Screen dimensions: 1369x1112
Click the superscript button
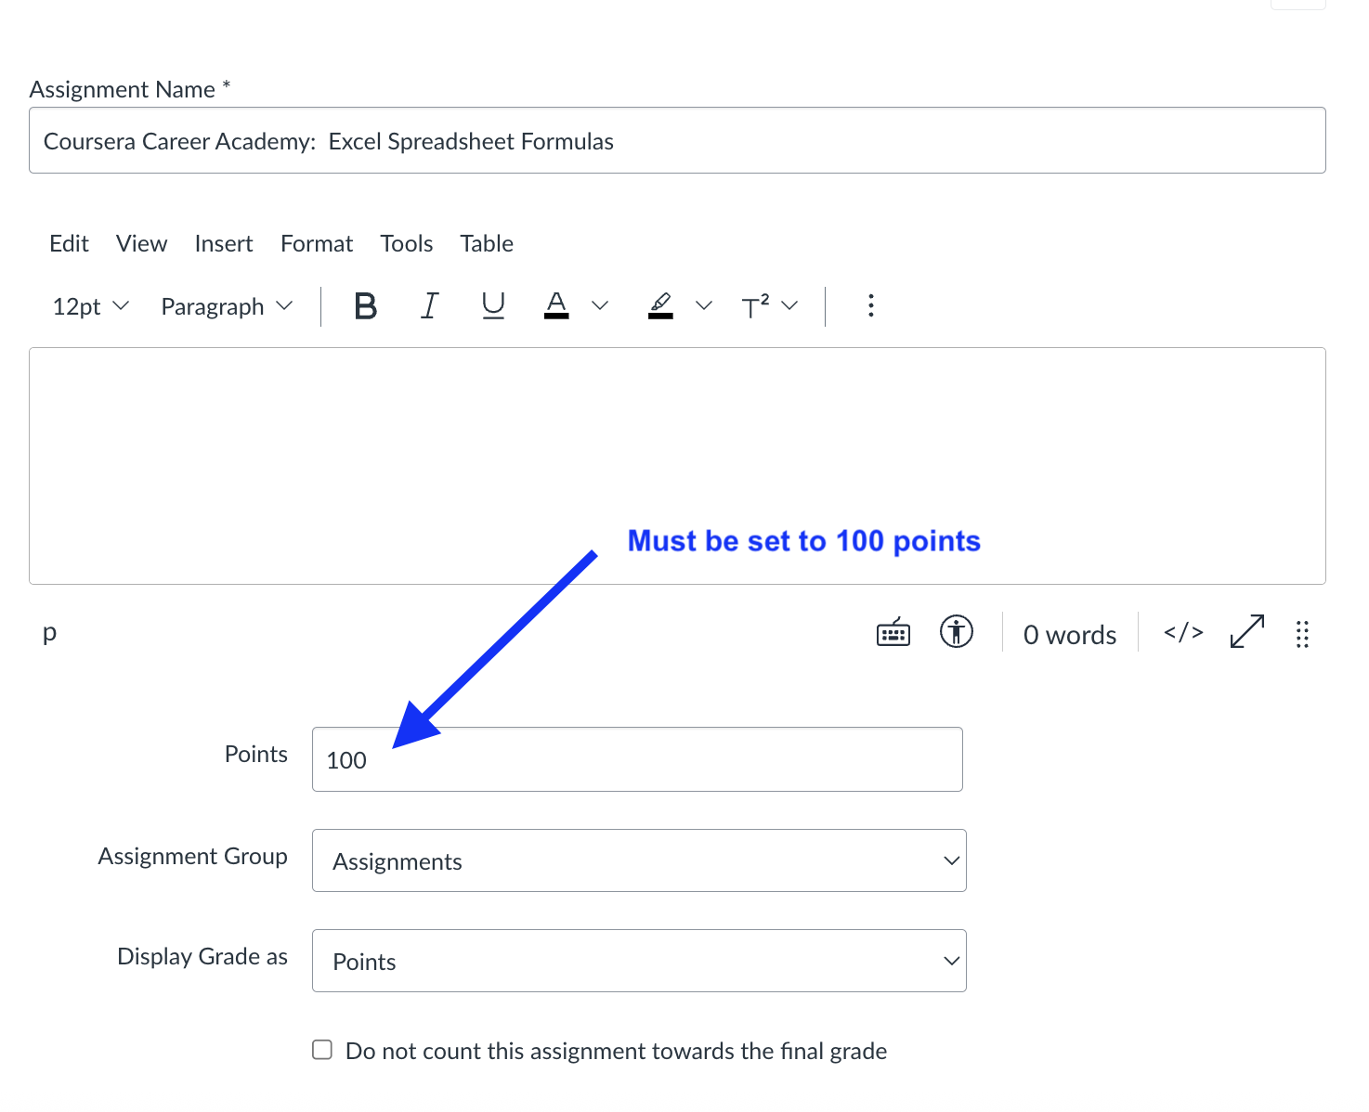pos(755,305)
